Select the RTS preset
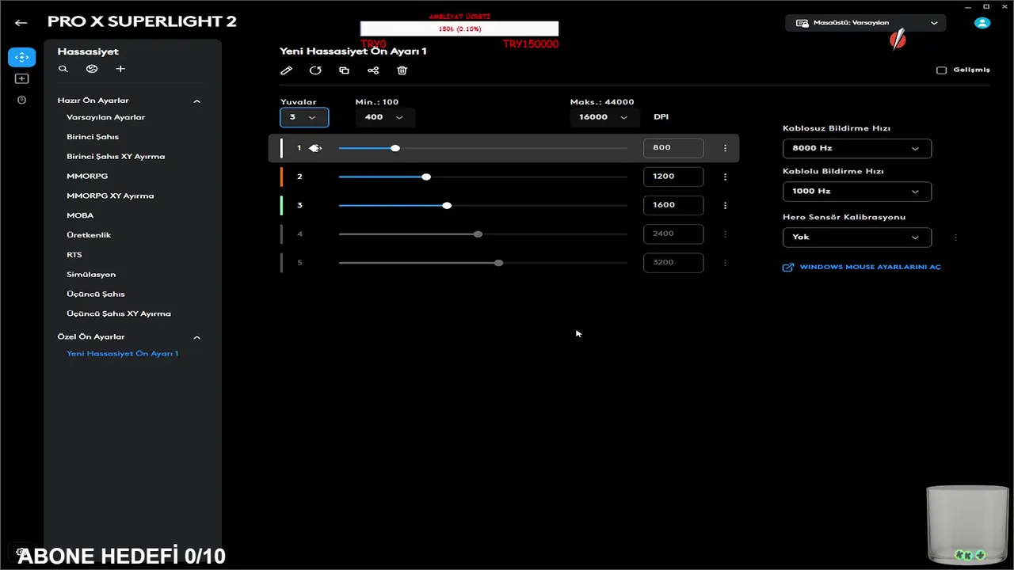This screenshot has width=1014, height=570. tap(74, 255)
